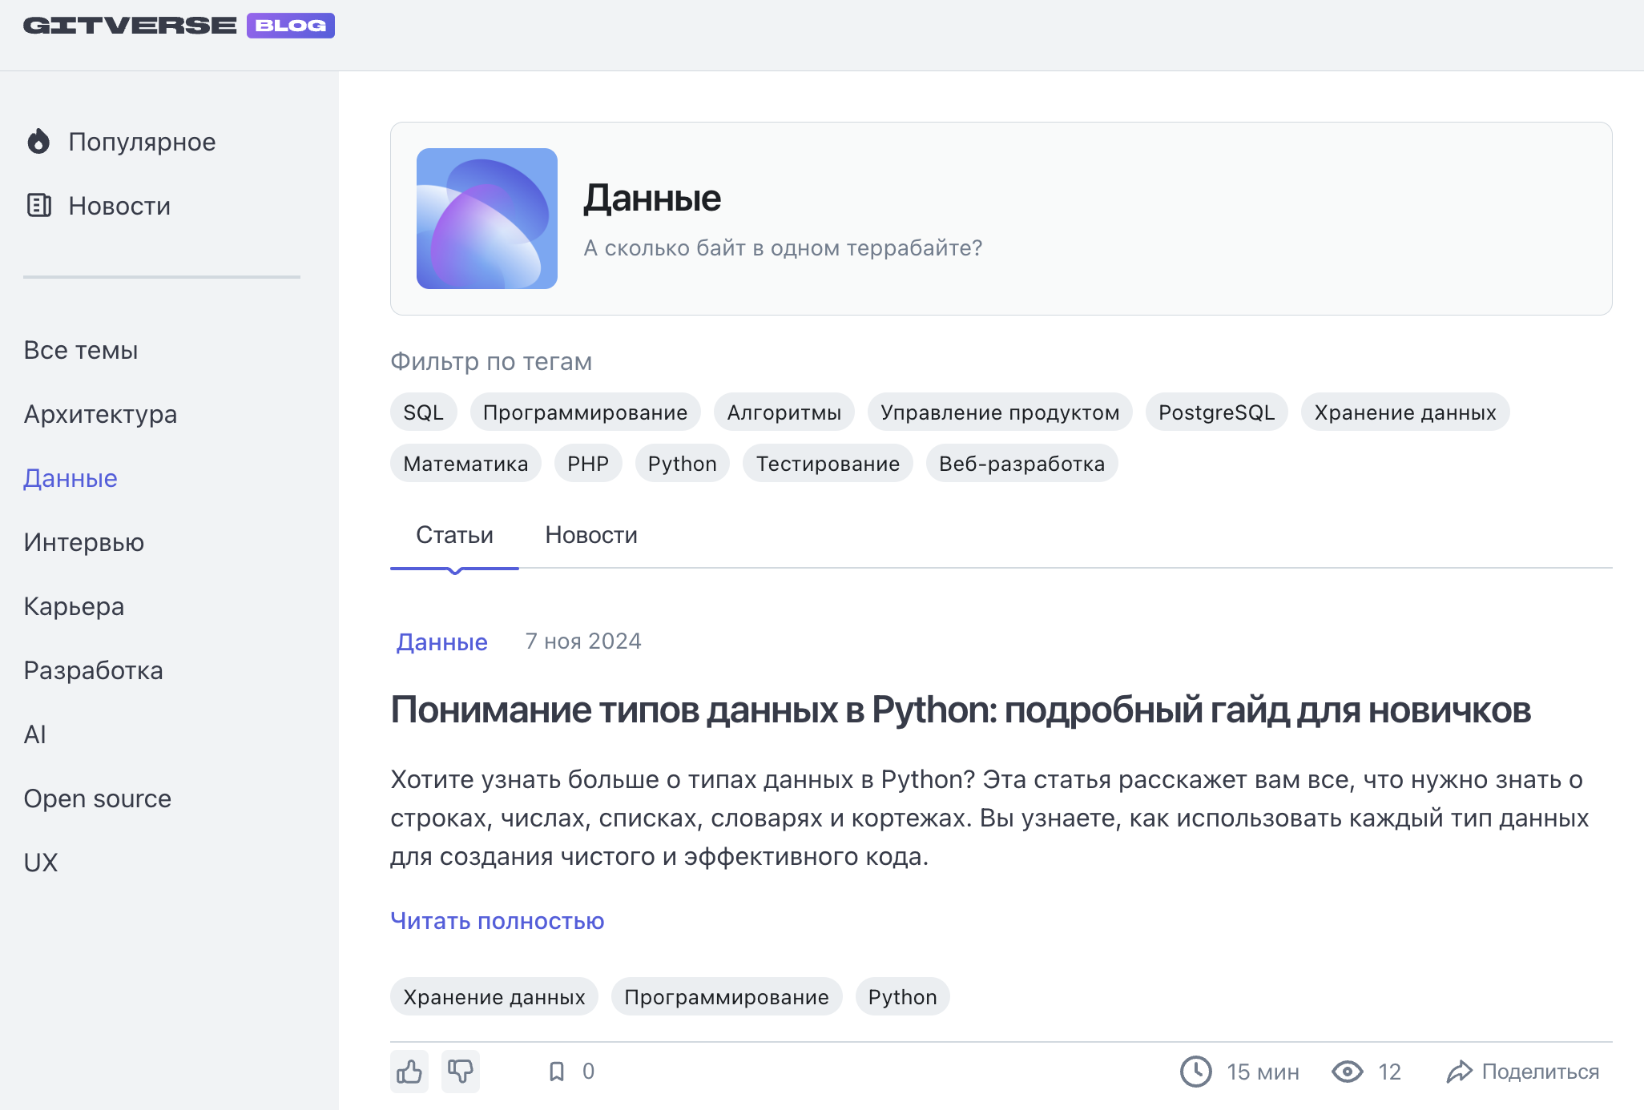
Task: Go to the Архитектура section in sidebar
Action: click(x=100, y=414)
